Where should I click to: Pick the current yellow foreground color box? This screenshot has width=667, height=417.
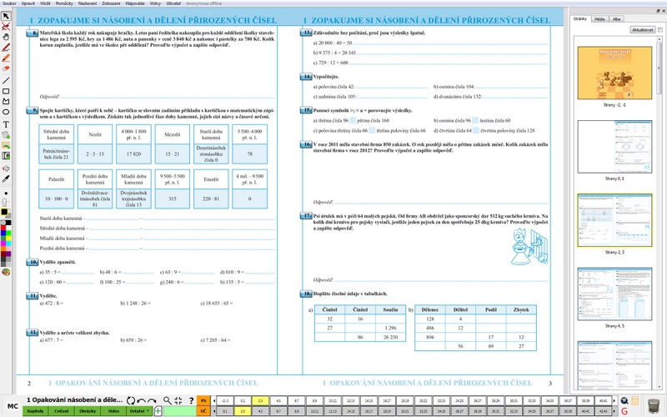point(4,212)
